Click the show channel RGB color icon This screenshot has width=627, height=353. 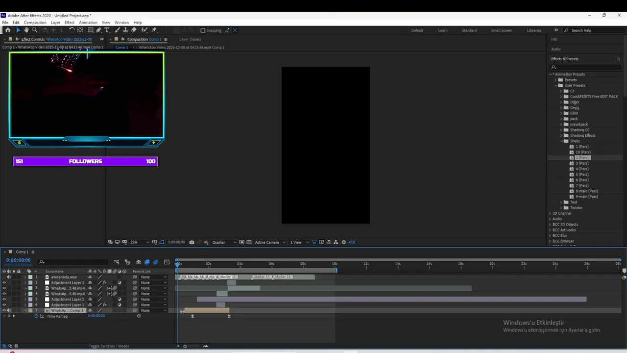tap(206, 242)
